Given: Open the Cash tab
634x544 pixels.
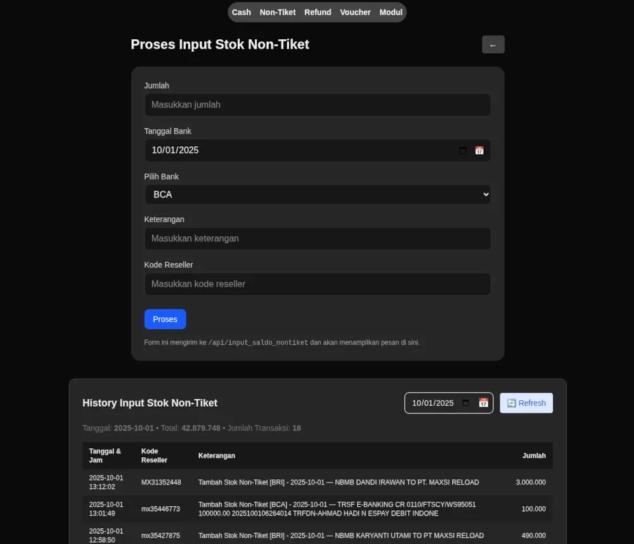Looking at the screenshot, I should 241,12.
